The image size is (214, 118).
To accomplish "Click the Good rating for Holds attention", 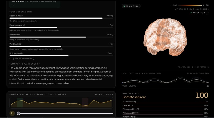I will tap(110, 53).
